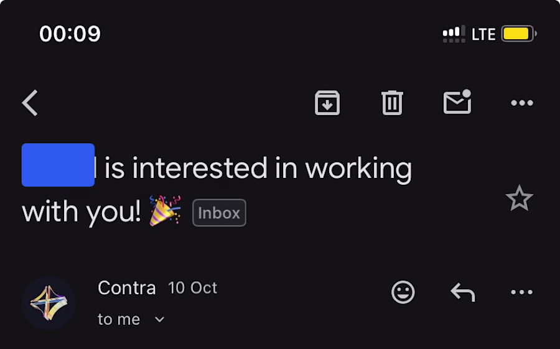560x349 pixels.
Task: Open the Contra sender avatar
Action: (x=49, y=304)
